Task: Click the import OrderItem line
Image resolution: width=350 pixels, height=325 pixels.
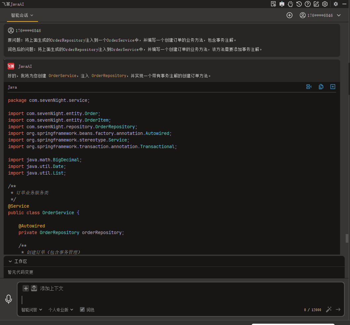Action: pos(59,120)
